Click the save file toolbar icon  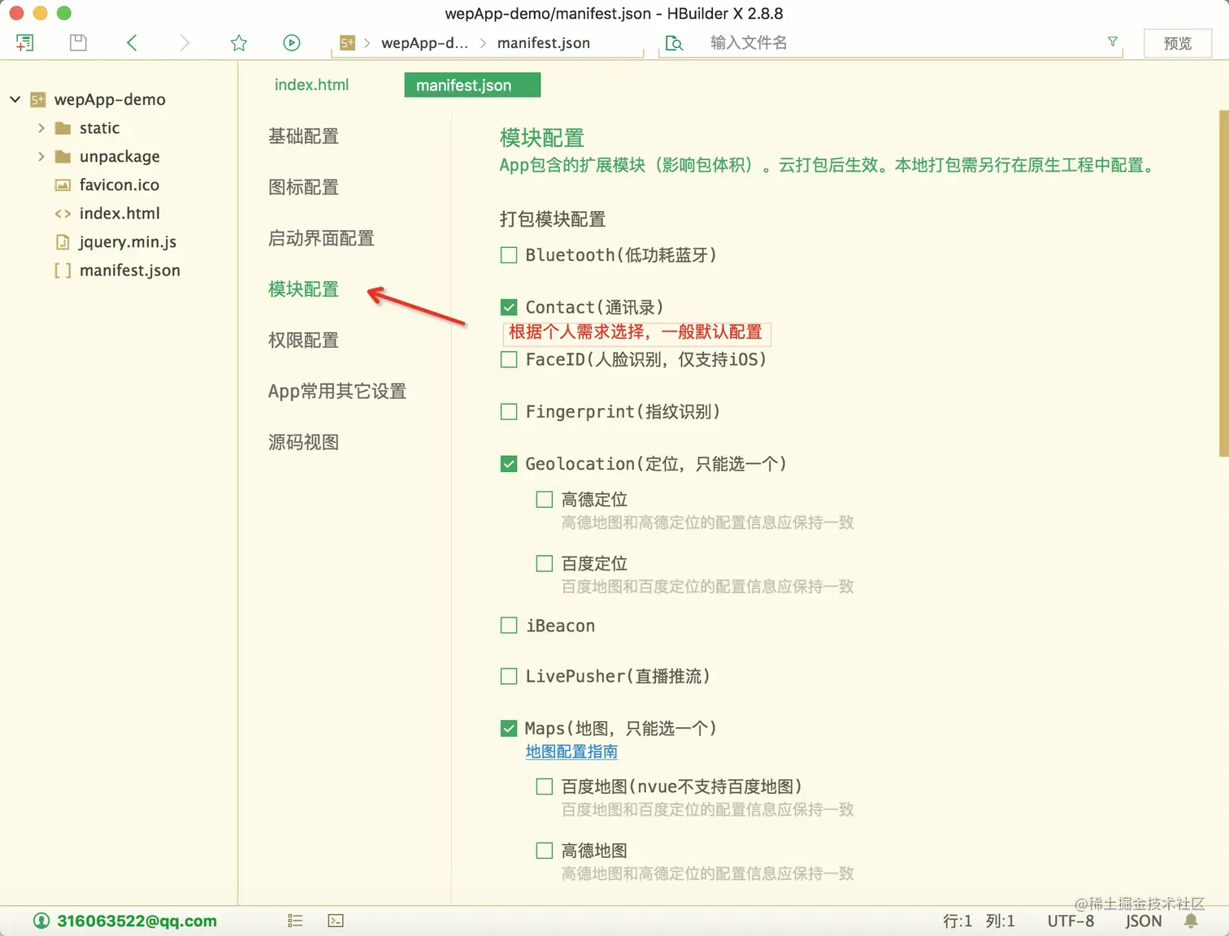pyautogui.click(x=78, y=42)
